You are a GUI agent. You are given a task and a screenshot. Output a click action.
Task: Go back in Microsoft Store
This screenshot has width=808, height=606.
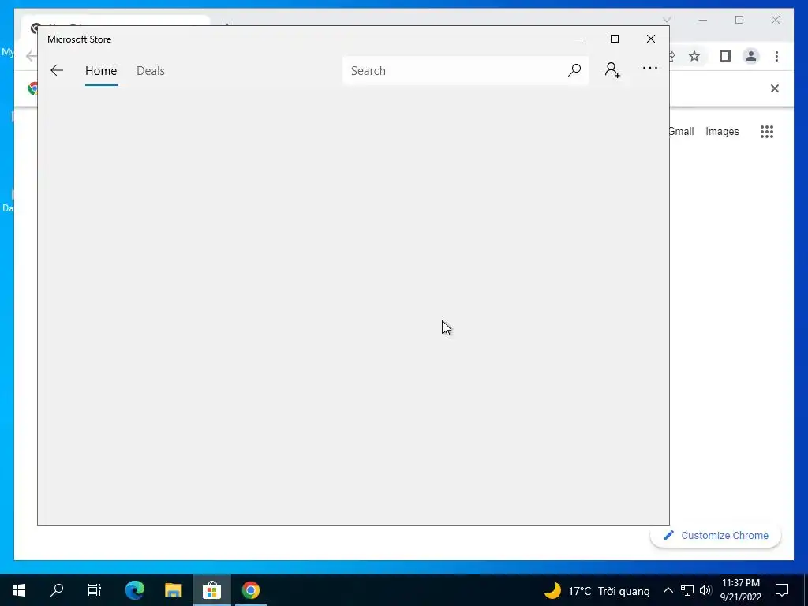(57, 70)
